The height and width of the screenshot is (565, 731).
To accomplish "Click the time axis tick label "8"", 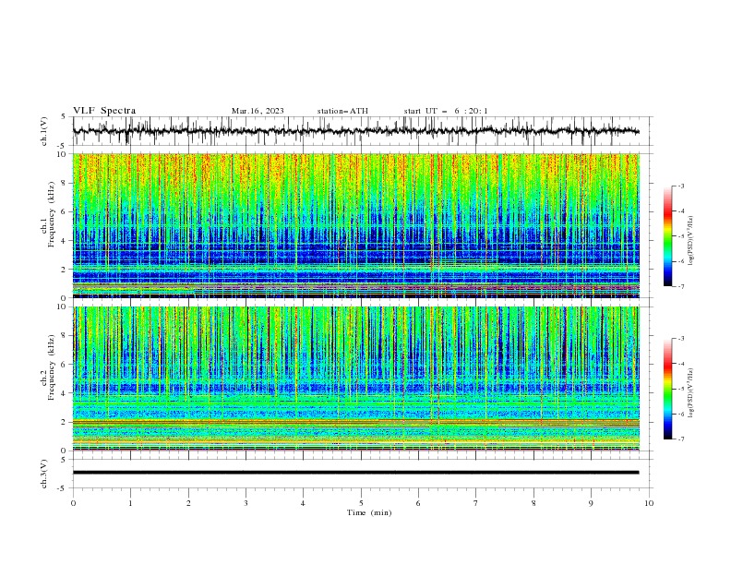I will [533, 503].
